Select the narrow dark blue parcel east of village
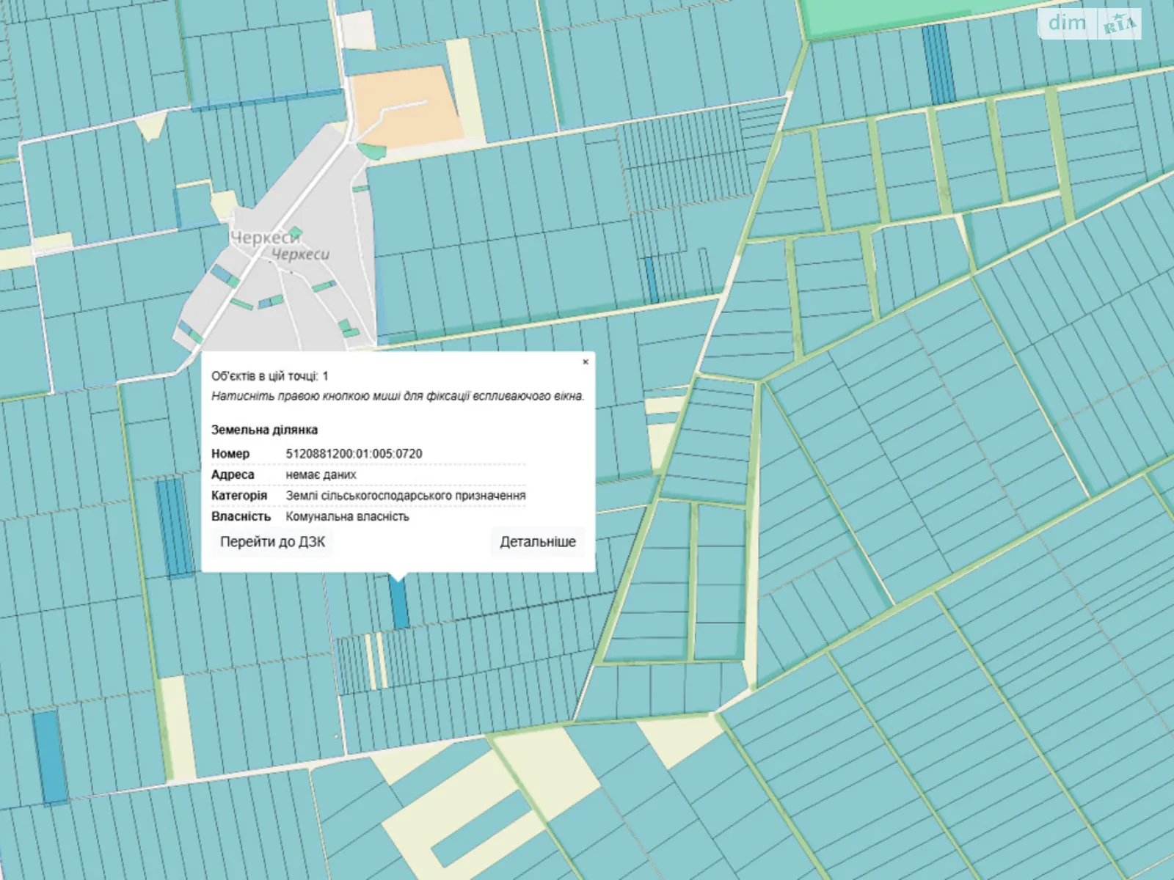The image size is (1174, 880). tap(651, 280)
